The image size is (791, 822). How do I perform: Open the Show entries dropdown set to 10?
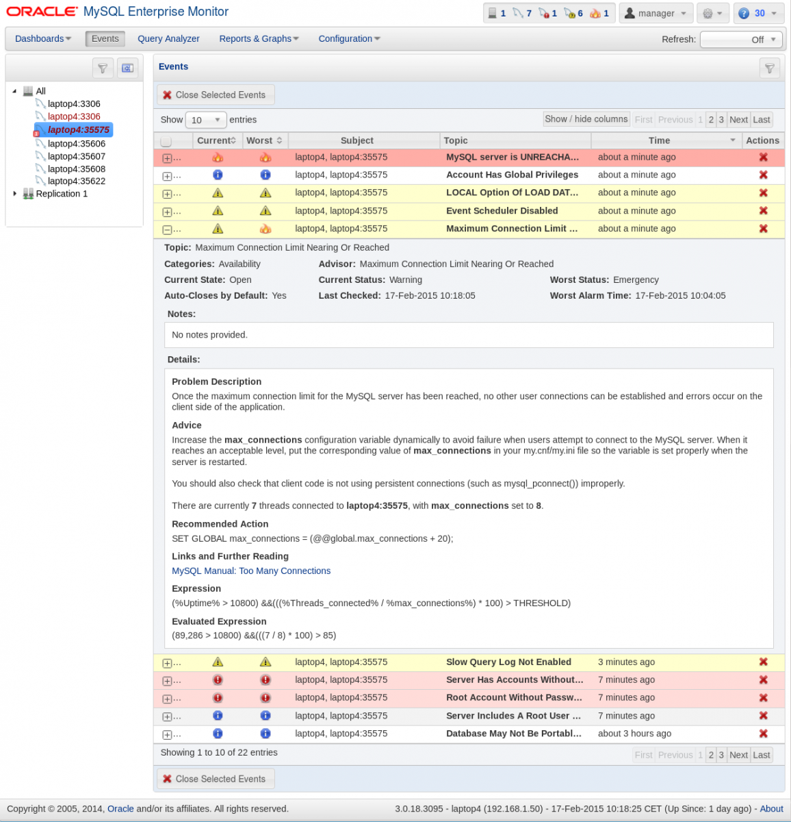pos(205,120)
